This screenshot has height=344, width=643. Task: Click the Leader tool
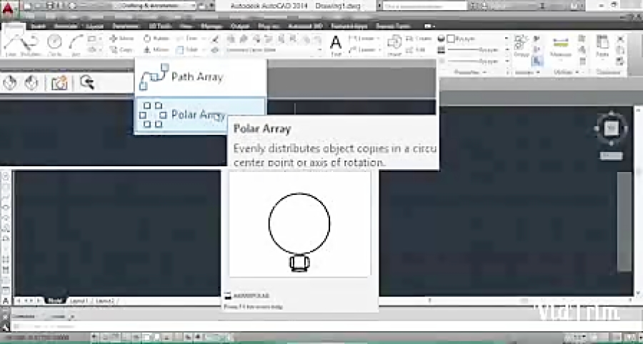362,49
